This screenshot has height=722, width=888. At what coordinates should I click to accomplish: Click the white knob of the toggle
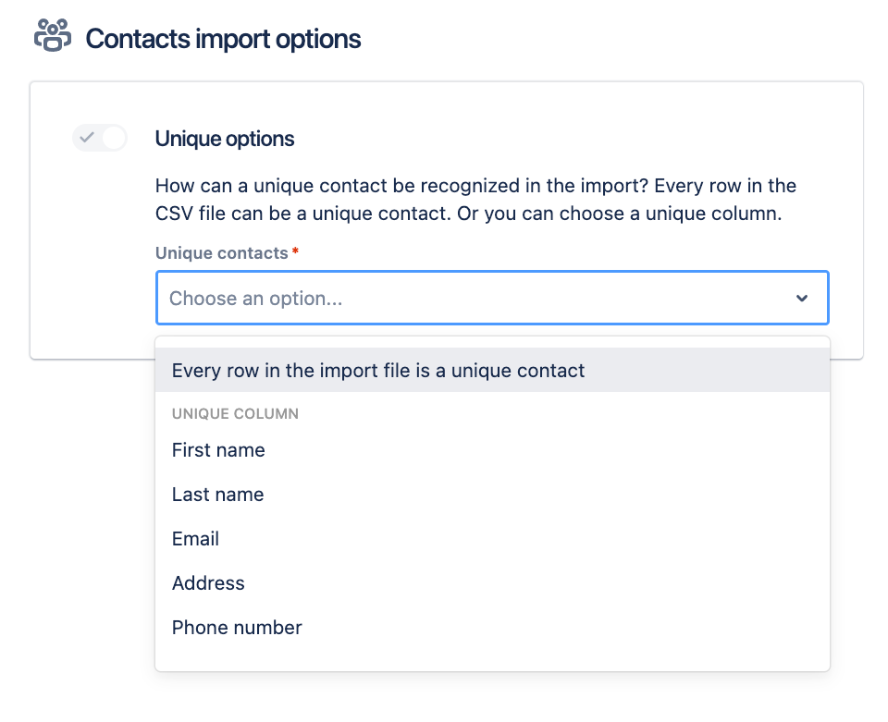click(x=114, y=138)
